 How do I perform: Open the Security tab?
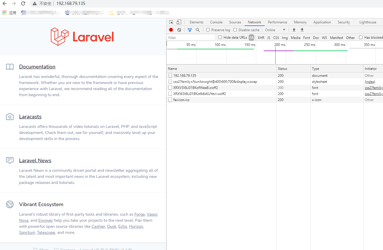344,22
